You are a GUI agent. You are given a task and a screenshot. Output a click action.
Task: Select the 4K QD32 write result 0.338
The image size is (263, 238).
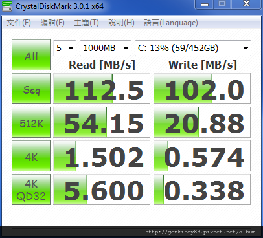202,189
